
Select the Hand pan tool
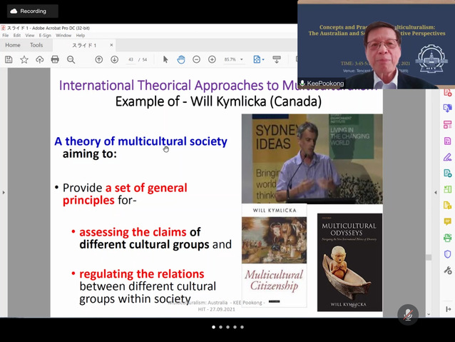tap(181, 59)
